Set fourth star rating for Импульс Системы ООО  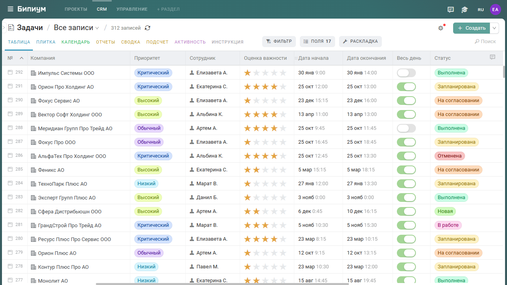pyautogui.click(x=274, y=73)
